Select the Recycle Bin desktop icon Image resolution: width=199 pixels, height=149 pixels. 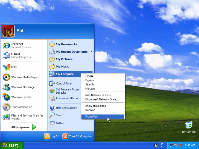[189, 125]
